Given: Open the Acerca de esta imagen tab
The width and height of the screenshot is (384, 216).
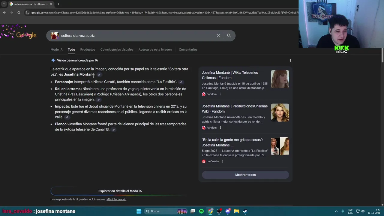Looking at the screenshot, I should (155, 49).
